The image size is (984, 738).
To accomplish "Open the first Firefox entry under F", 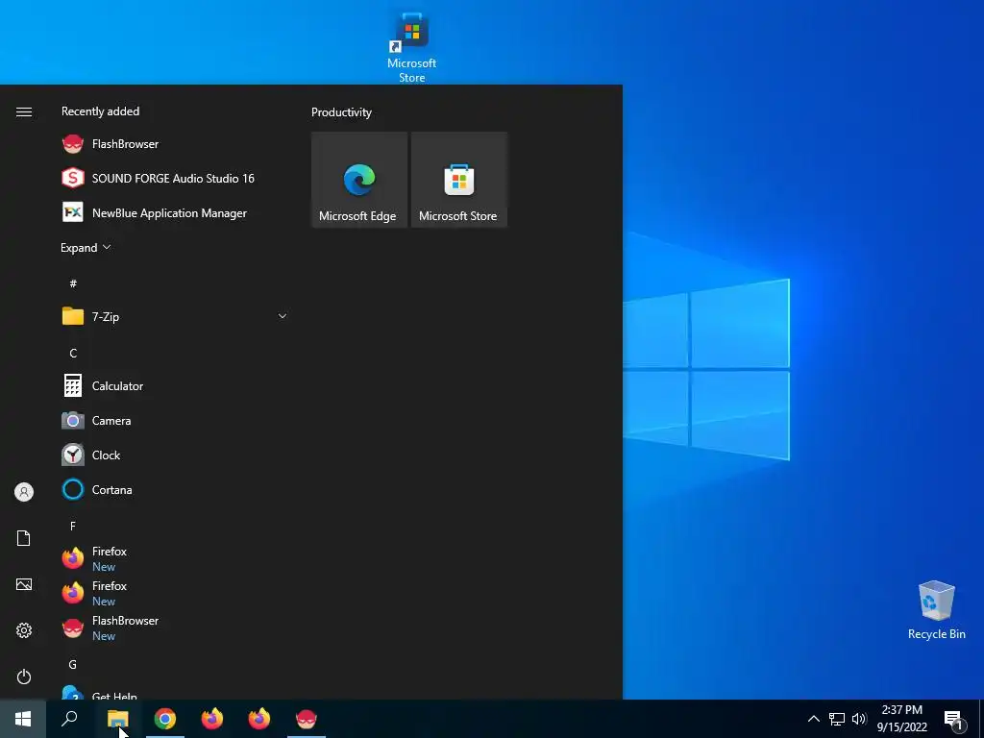I will [x=174, y=558].
